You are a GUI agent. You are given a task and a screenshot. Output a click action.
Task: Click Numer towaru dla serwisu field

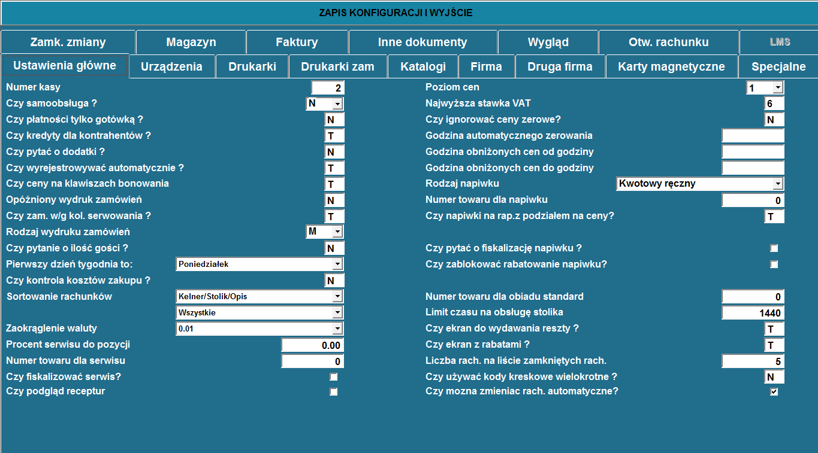(313, 361)
